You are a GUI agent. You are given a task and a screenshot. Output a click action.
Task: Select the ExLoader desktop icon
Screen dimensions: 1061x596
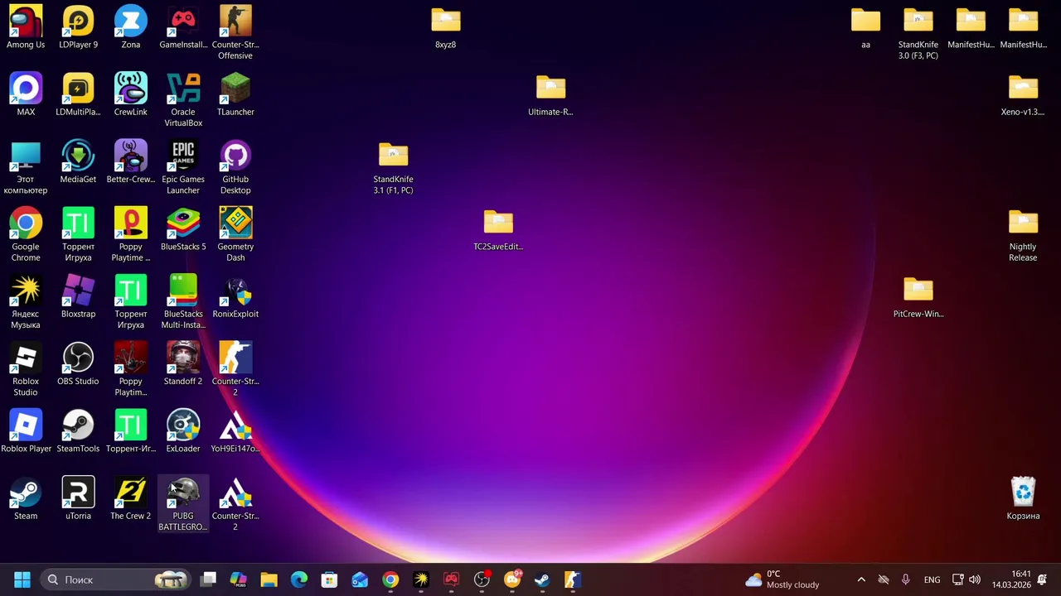click(183, 432)
